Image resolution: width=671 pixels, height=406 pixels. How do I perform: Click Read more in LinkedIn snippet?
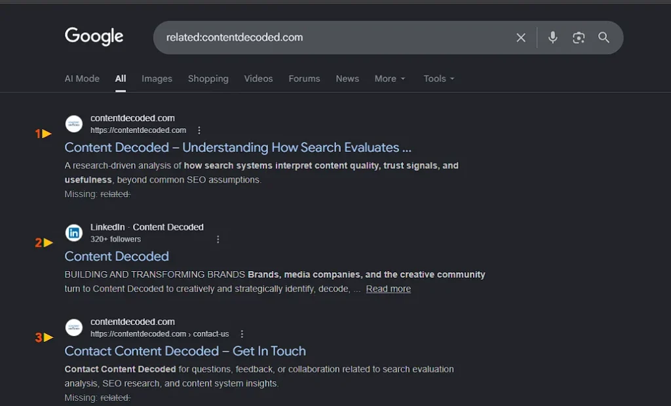(388, 289)
